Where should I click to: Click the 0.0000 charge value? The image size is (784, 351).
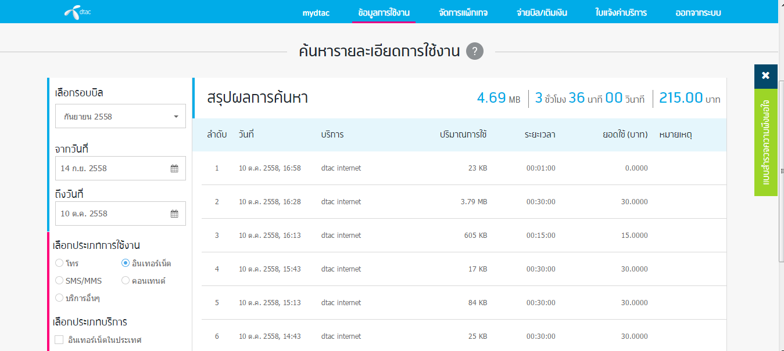click(x=636, y=168)
